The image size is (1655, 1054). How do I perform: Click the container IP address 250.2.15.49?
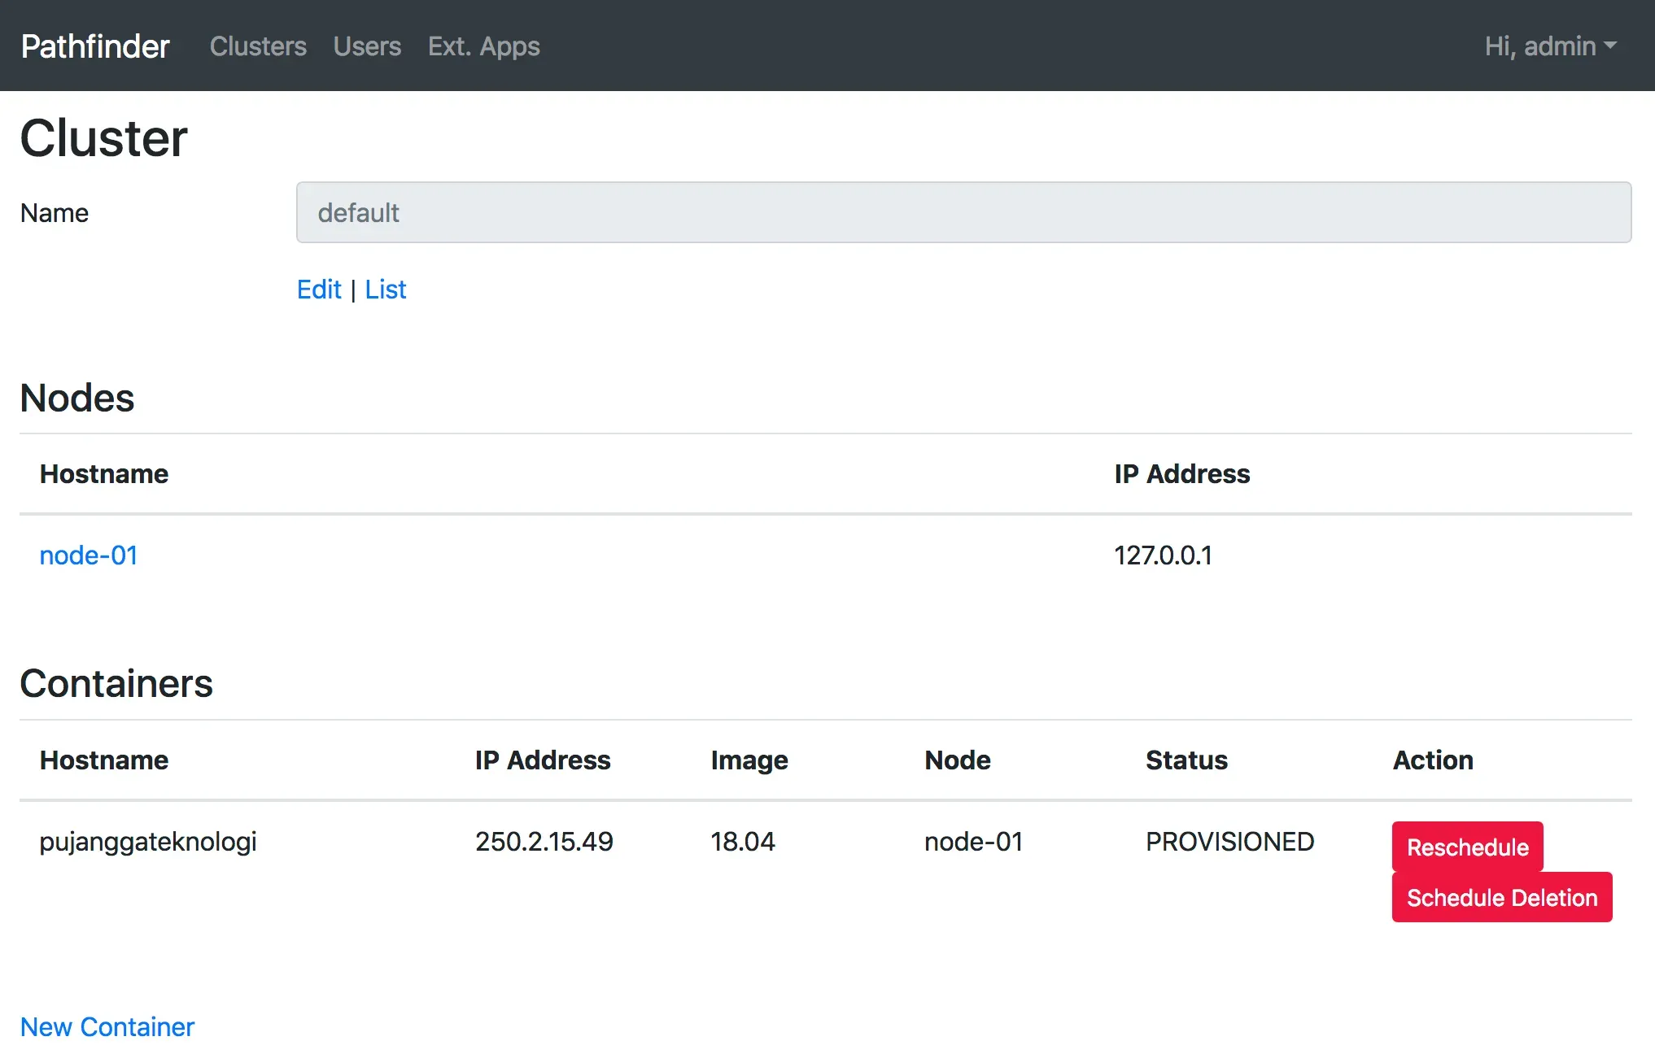click(544, 842)
